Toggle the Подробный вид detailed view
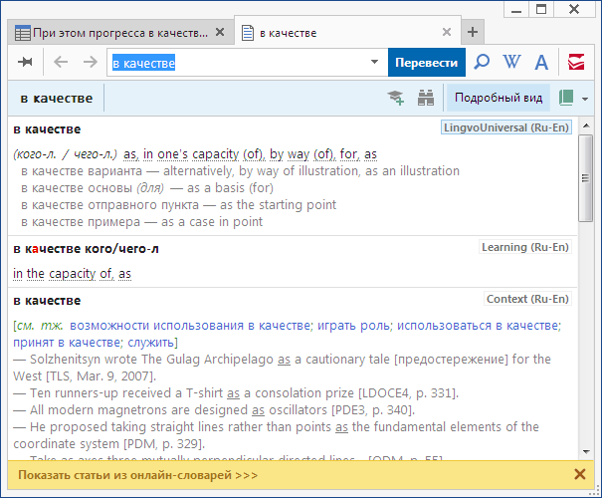Image resolution: width=602 pixels, height=498 pixels. pos(499,98)
